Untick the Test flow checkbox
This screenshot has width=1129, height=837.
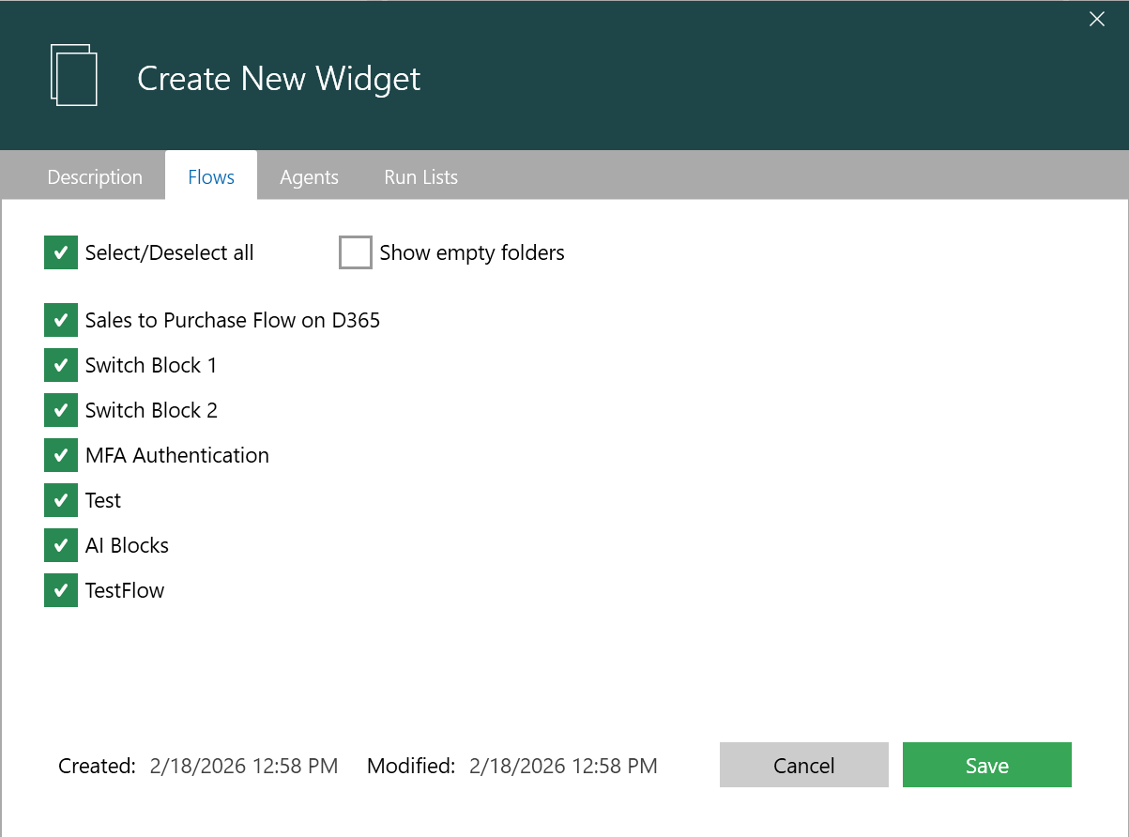(61, 500)
